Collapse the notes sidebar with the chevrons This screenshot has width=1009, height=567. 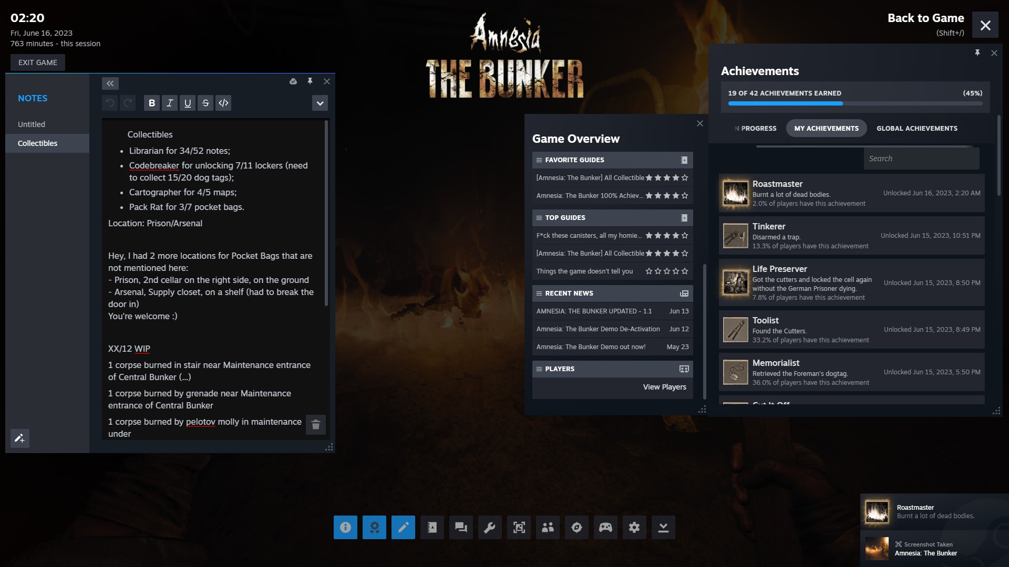coord(110,83)
